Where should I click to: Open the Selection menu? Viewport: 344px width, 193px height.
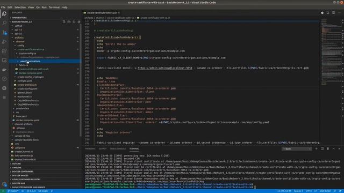coord(20,7)
